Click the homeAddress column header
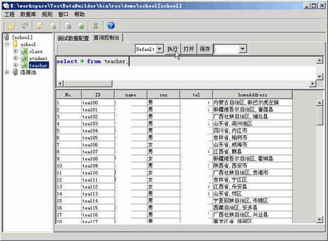 (252, 94)
